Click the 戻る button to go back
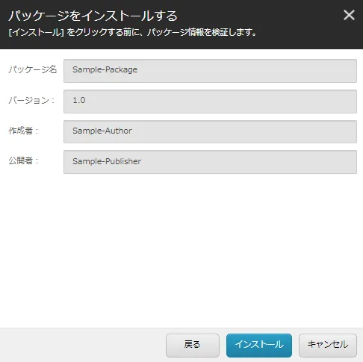The width and height of the screenshot is (363, 362). 193,345
